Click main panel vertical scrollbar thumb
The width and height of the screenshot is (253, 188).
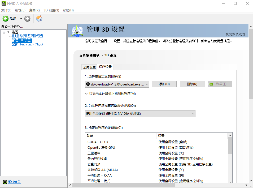click(251, 64)
